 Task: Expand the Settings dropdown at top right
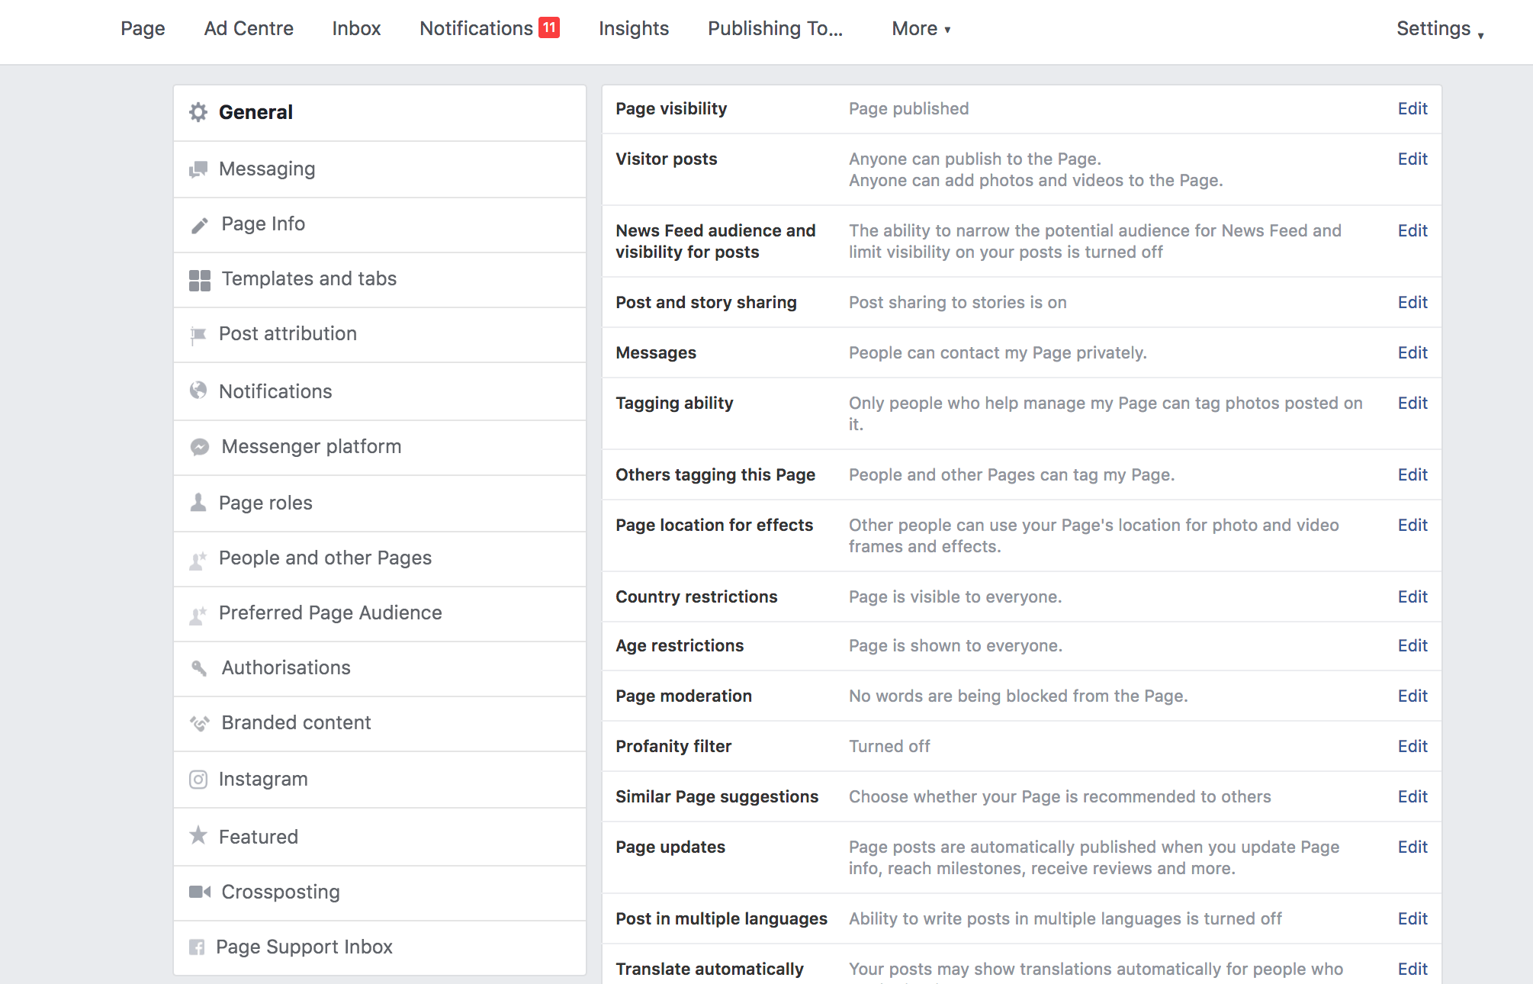click(1440, 29)
